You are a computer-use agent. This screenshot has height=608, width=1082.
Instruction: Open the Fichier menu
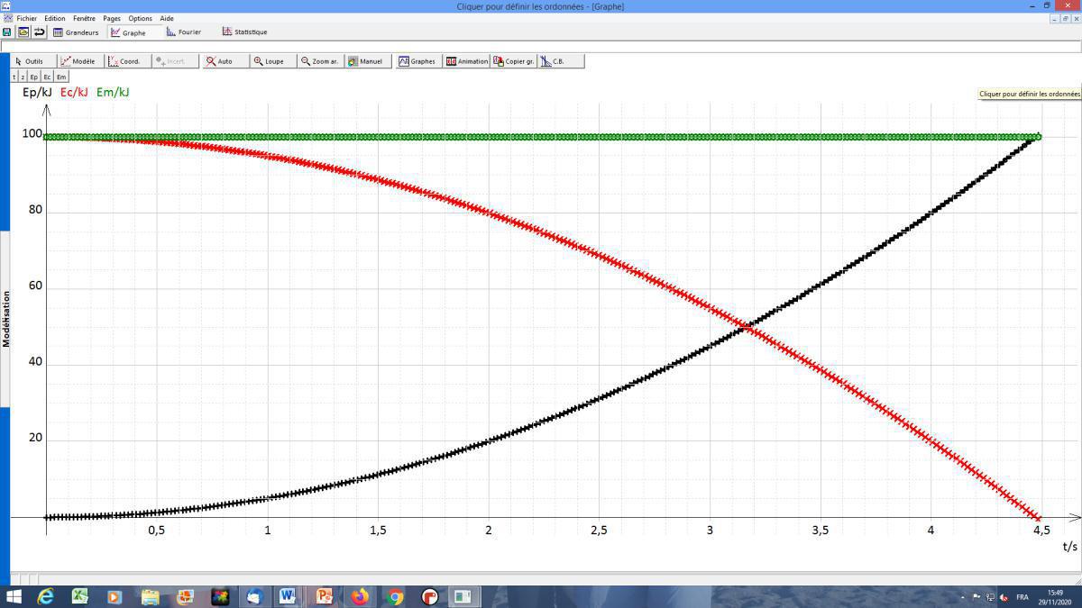tap(26, 18)
